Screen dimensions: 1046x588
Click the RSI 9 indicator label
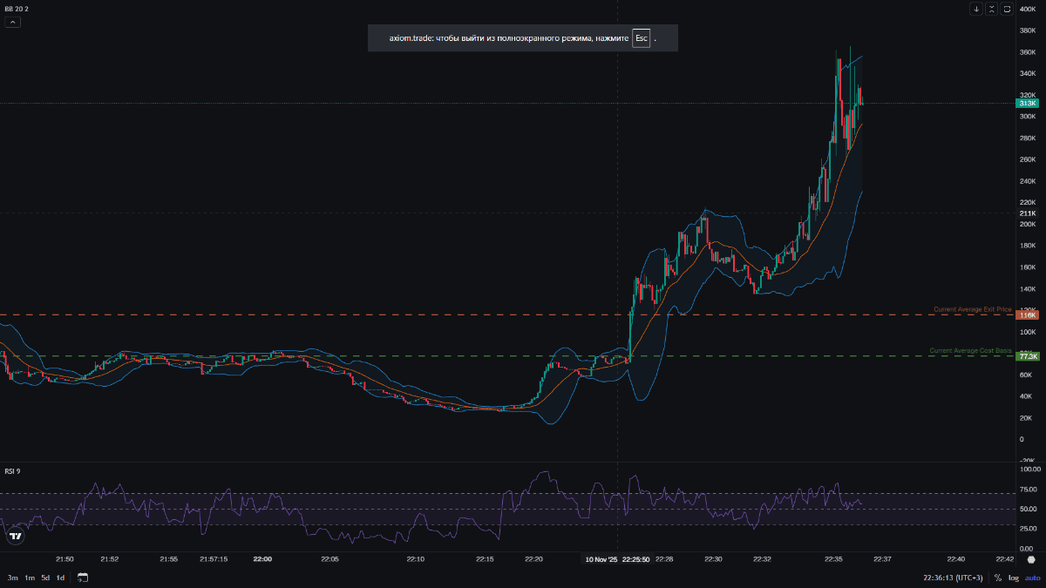[x=12, y=471]
